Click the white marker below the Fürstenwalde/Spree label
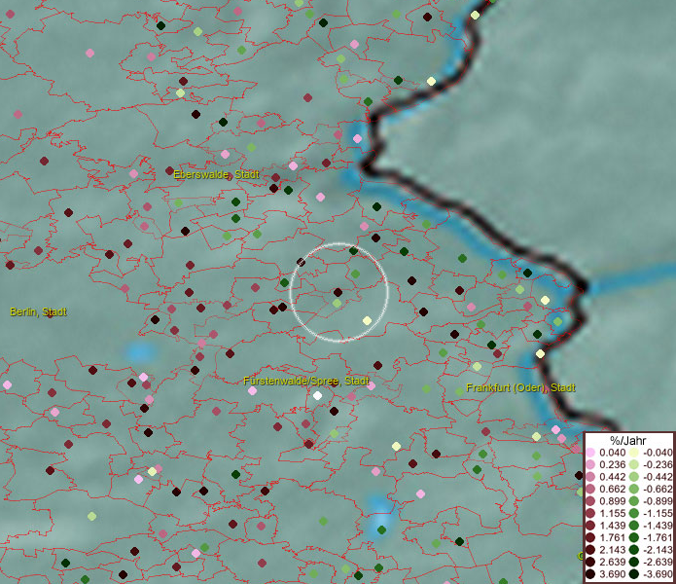Viewport: 676px width, 584px height. [317, 395]
